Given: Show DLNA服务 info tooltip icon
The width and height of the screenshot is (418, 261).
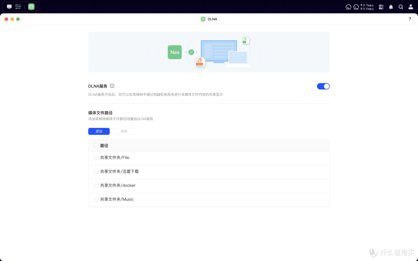Looking at the screenshot, I should [112, 86].
